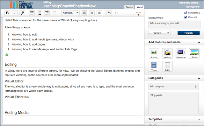The height and width of the screenshot is (126, 204).
Task: Open the Wikia Community Central logo
Action: click(x=21, y=5)
